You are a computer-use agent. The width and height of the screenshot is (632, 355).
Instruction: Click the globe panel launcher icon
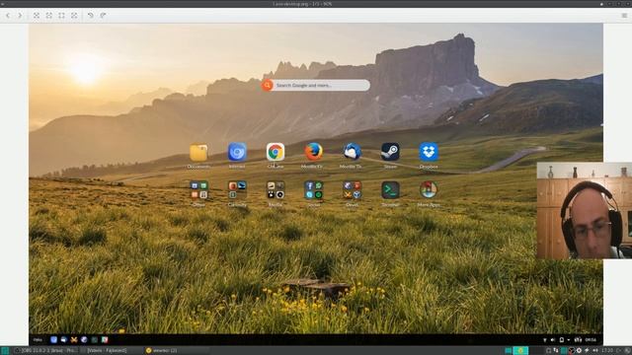tap(84, 339)
